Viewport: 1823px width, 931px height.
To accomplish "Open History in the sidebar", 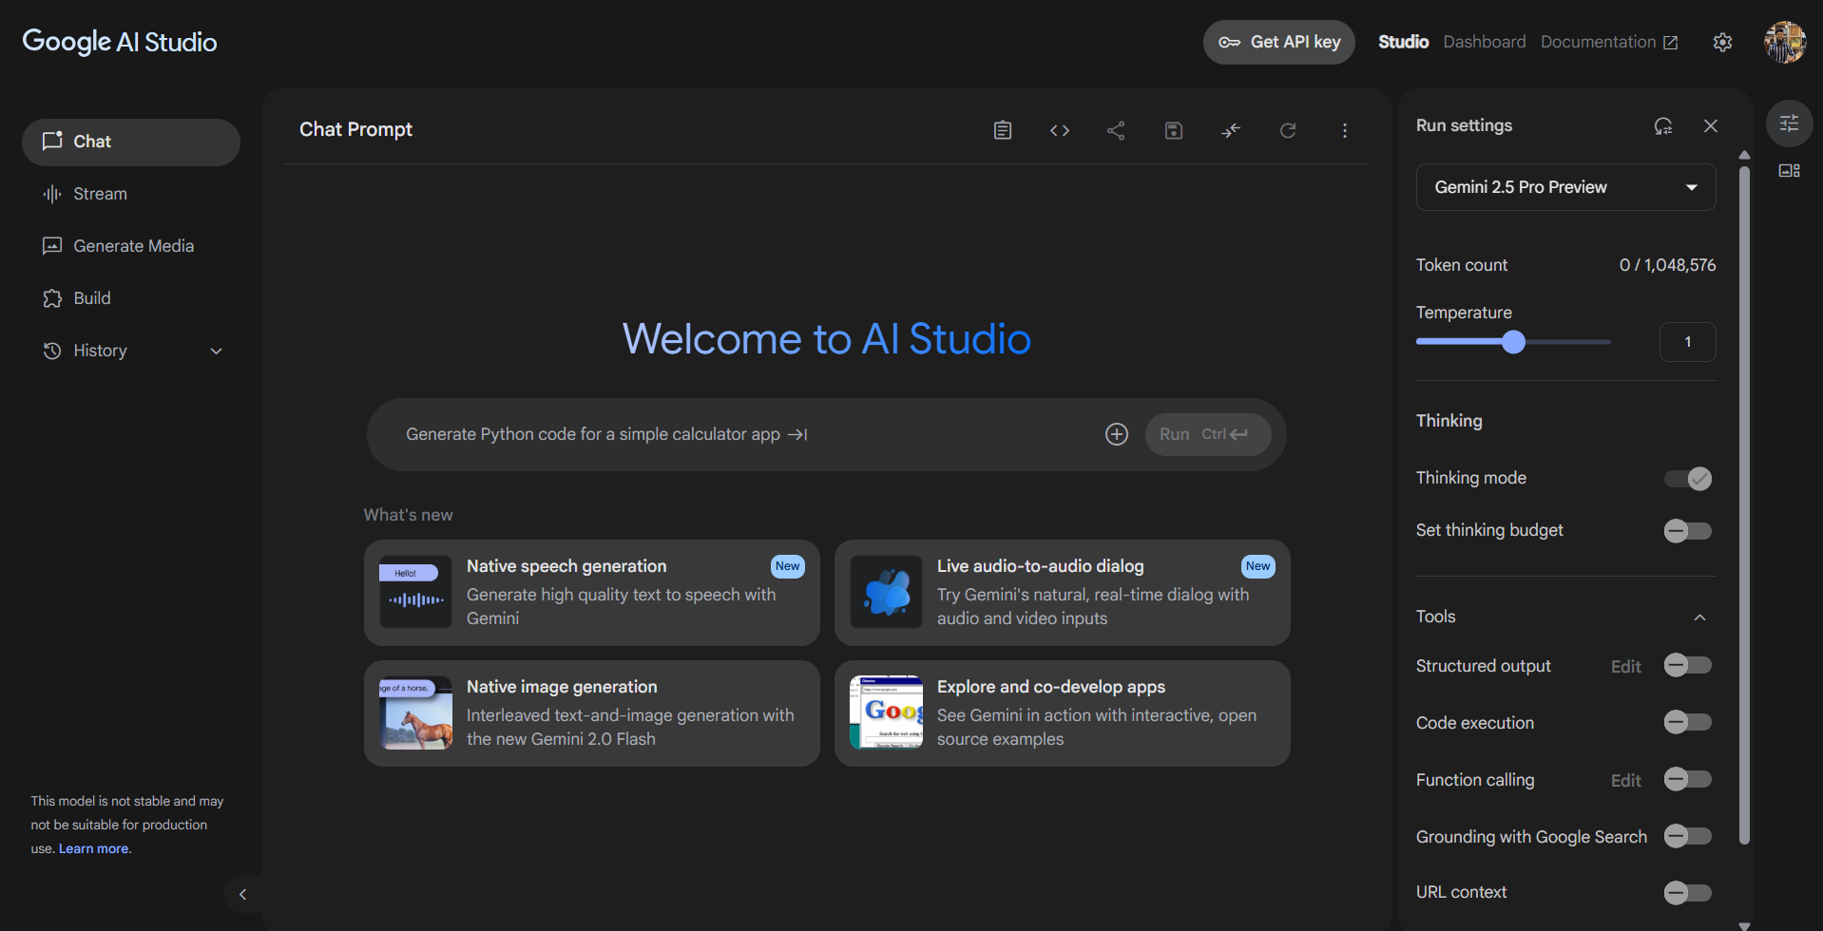I will coord(131,351).
